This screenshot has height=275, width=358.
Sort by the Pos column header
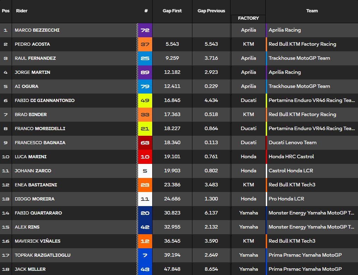(6, 11)
